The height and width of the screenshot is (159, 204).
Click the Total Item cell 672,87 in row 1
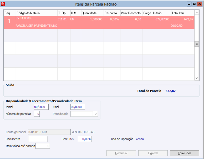coord(189,19)
